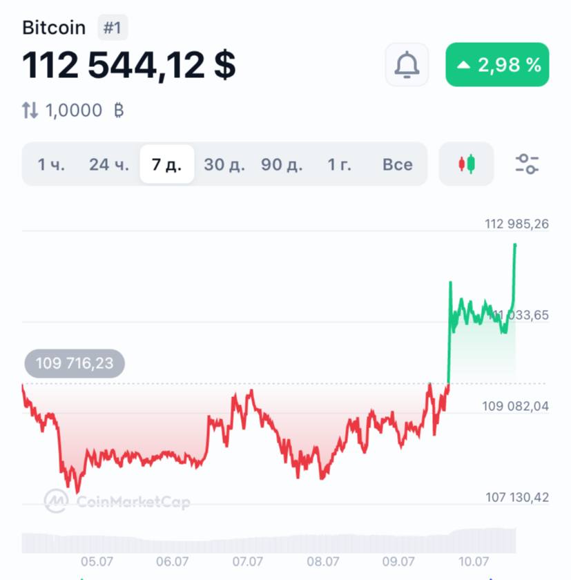Image resolution: width=571 pixels, height=580 pixels.
Task: Tap the CoinMarketCap watermark logo
Action: tap(117, 501)
